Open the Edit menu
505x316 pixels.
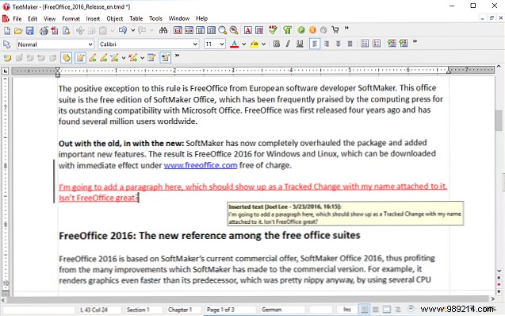click(x=33, y=19)
